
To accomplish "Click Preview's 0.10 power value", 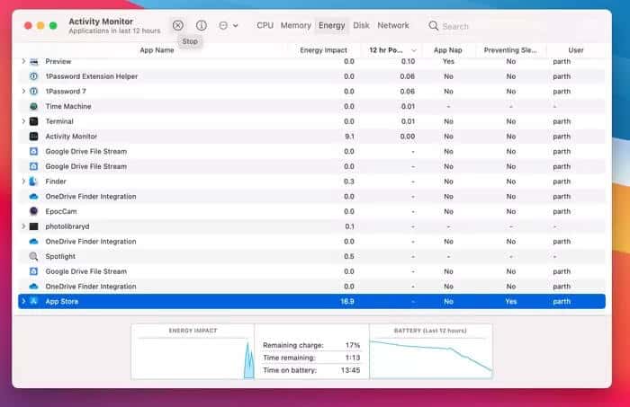I will [408, 61].
